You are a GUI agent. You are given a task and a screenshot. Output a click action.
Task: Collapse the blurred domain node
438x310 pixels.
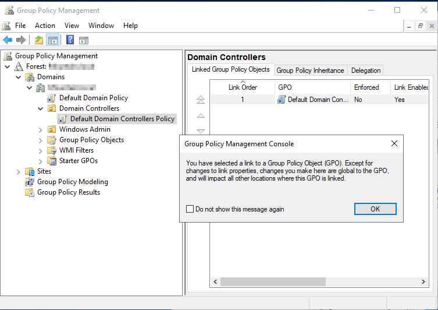click(x=29, y=87)
